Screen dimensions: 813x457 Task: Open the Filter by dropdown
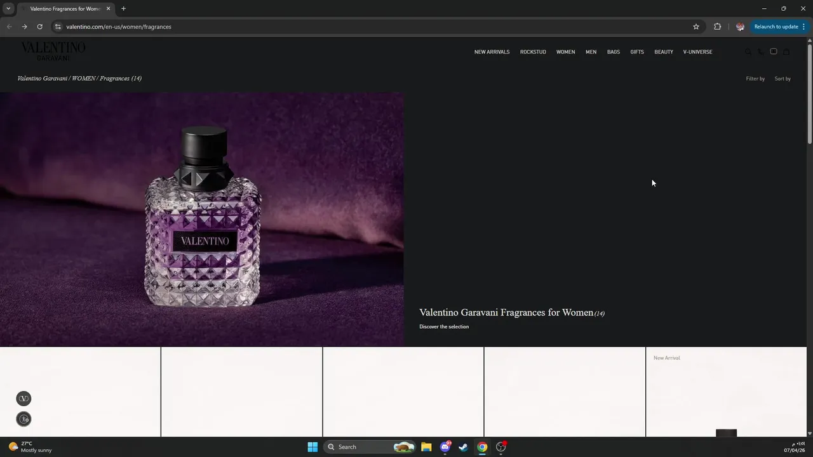click(755, 79)
